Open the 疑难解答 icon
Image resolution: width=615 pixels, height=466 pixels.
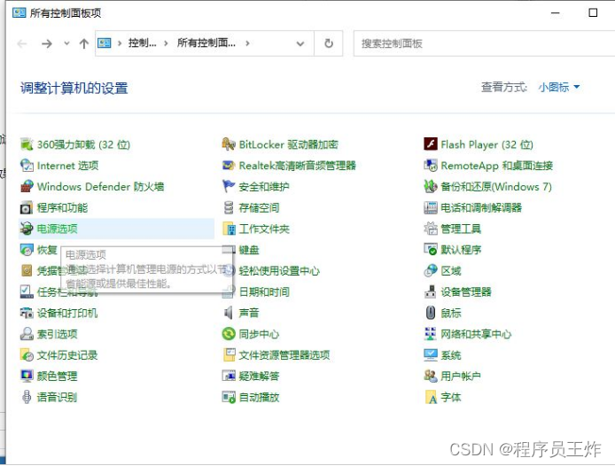229,377
